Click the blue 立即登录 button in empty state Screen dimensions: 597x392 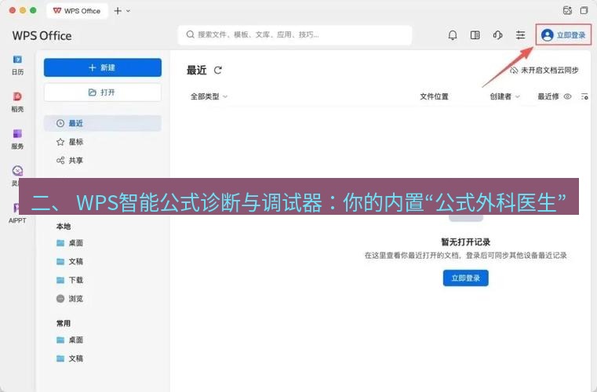click(465, 278)
